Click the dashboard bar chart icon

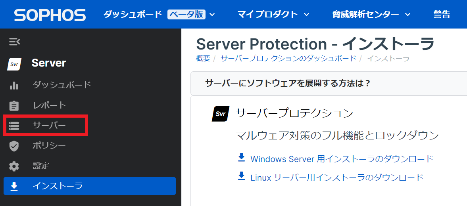tap(14, 85)
